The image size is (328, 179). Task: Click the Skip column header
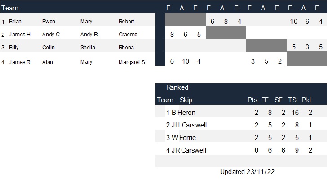point(186,100)
